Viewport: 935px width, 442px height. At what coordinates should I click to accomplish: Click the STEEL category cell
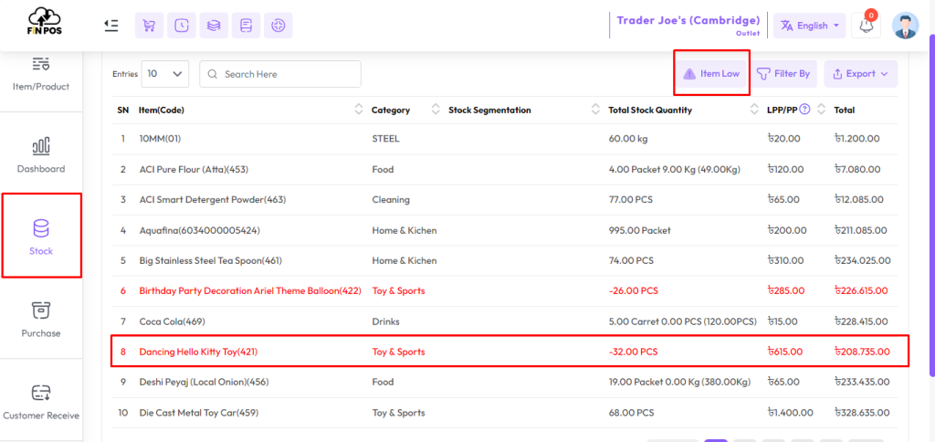[x=385, y=139]
